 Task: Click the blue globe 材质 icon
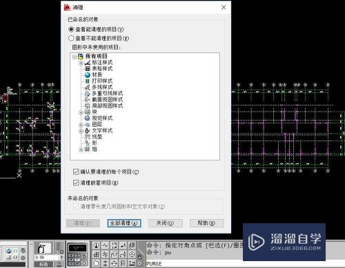88,75
